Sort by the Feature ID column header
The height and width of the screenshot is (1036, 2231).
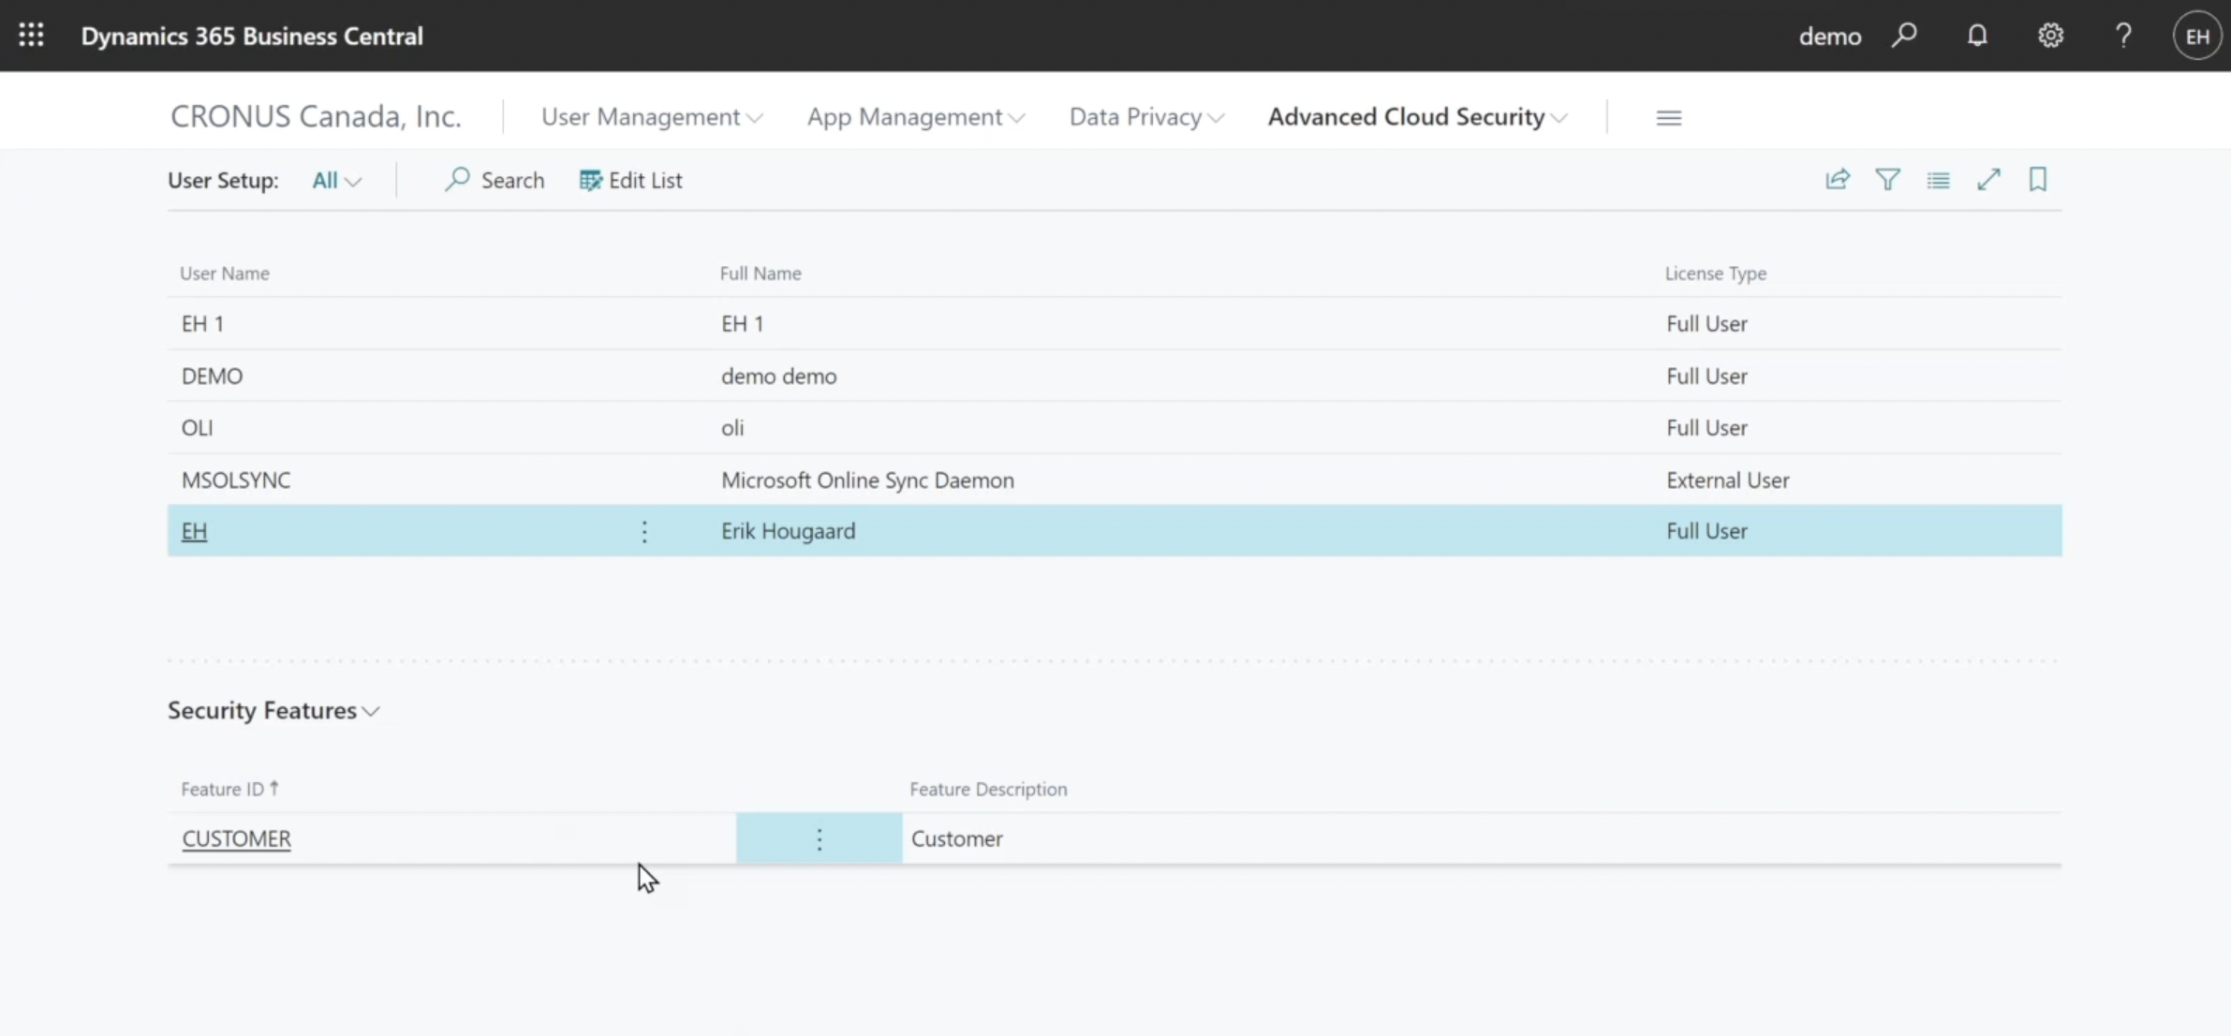[x=229, y=789]
